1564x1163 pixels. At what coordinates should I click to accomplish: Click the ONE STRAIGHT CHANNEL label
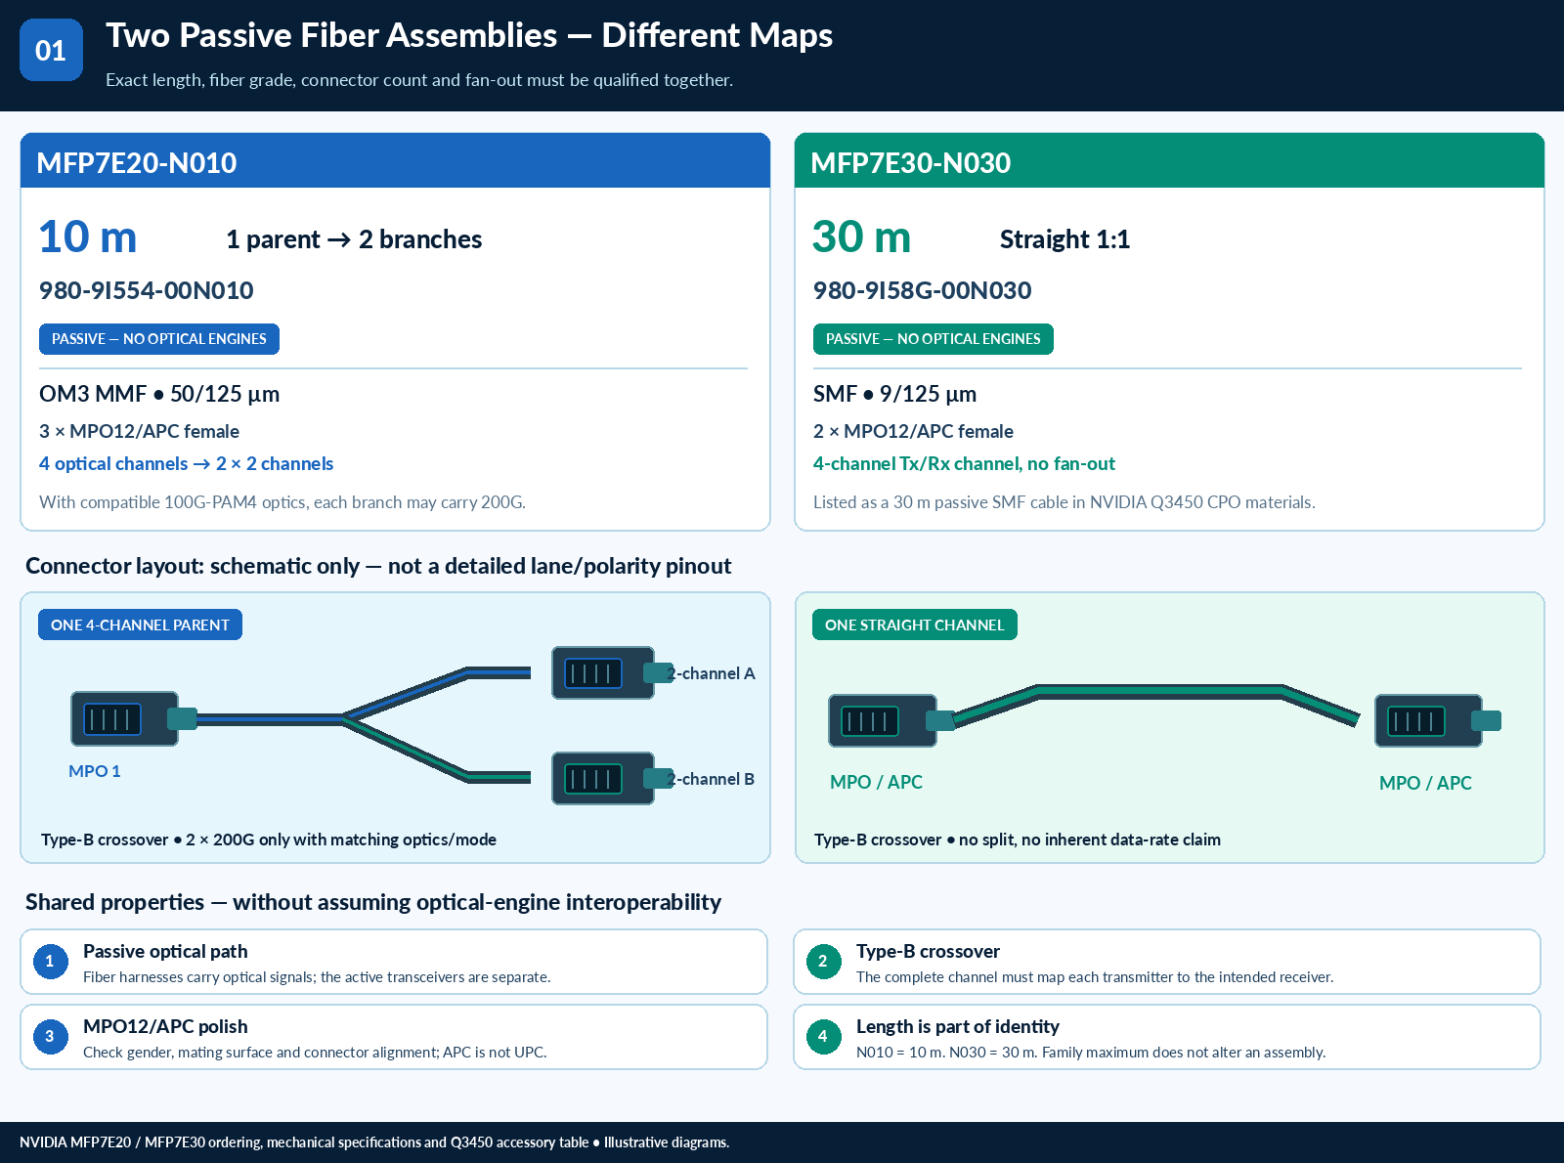click(915, 625)
